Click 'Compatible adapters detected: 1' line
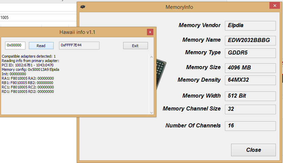Image resolution: width=283 pixels, height=163 pixels. tap(29, 56)
